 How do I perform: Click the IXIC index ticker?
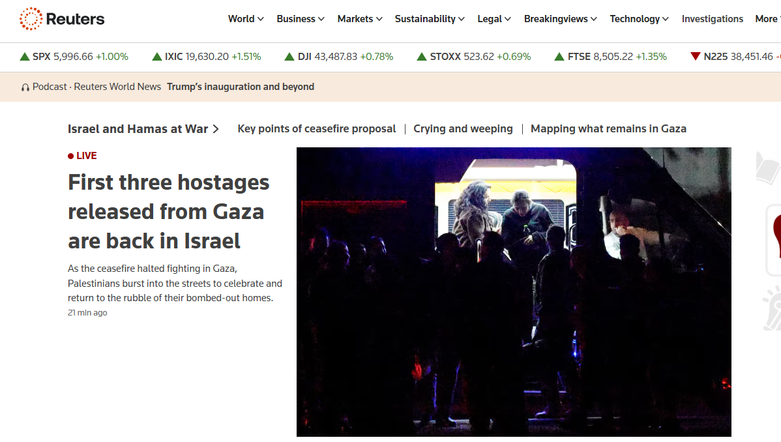click(x=206, y=57)
